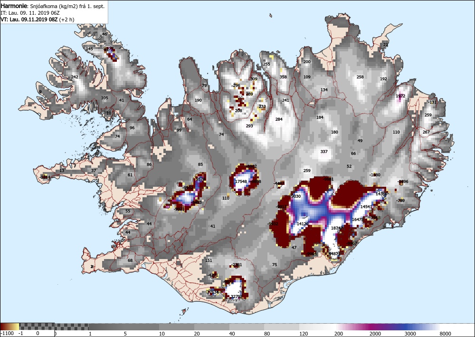Click the map value 18747
This screenshot has height=337, width=475.
pos(337,228)
